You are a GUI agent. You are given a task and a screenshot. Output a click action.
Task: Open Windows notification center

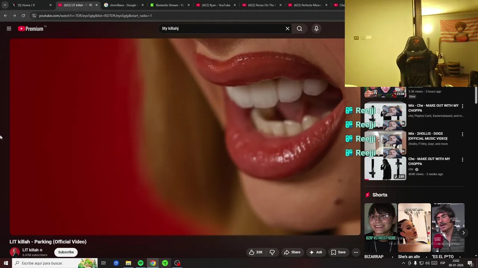pyautogui.click(x=470, y=263)
